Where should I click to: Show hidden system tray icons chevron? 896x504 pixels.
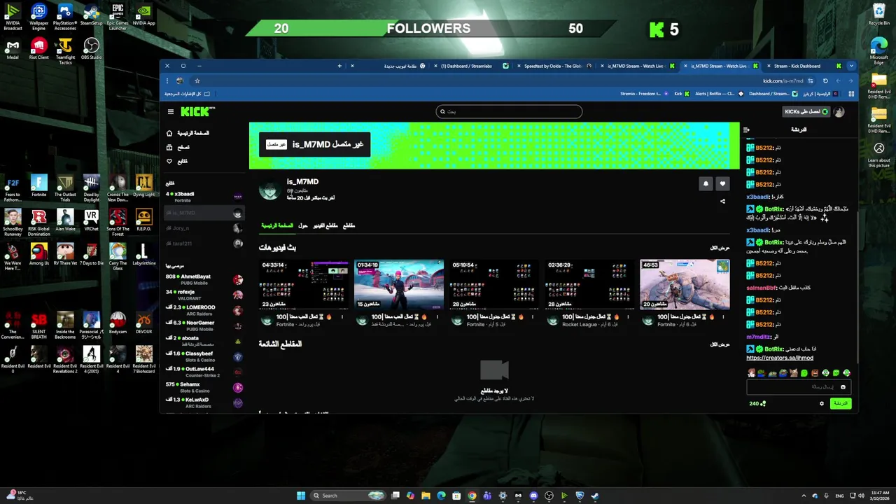point(803,496)
